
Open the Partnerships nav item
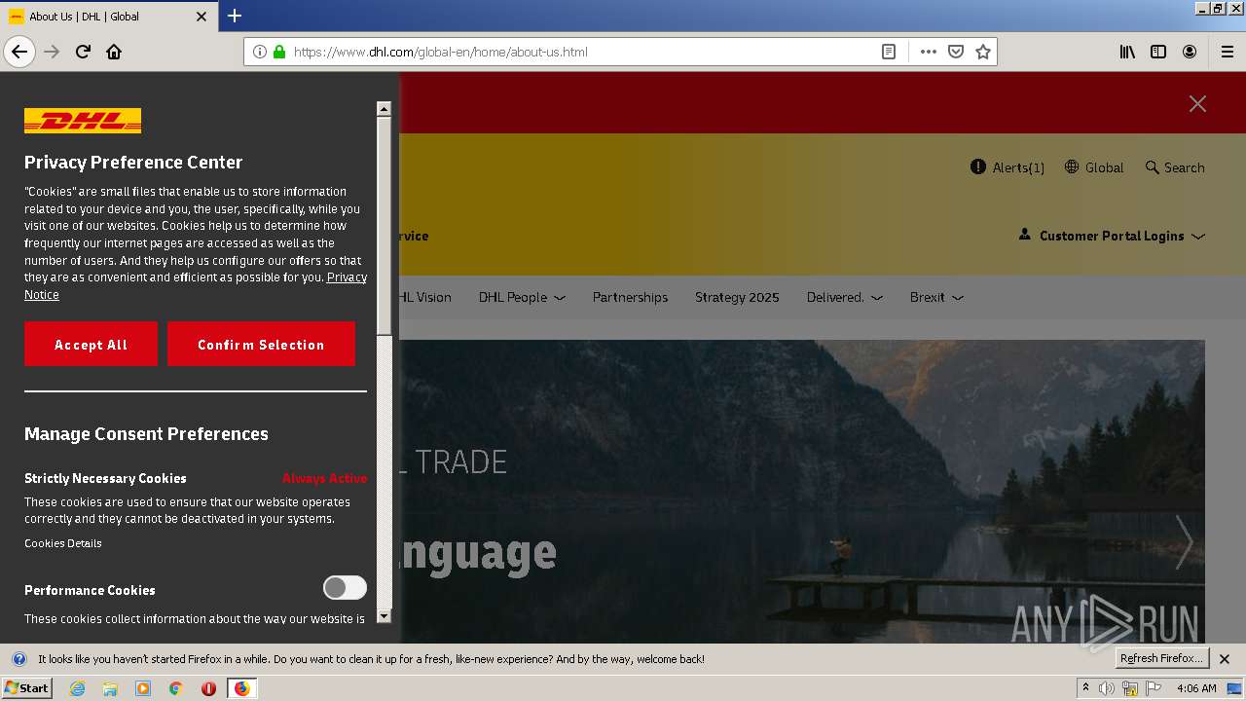(630, 297)
